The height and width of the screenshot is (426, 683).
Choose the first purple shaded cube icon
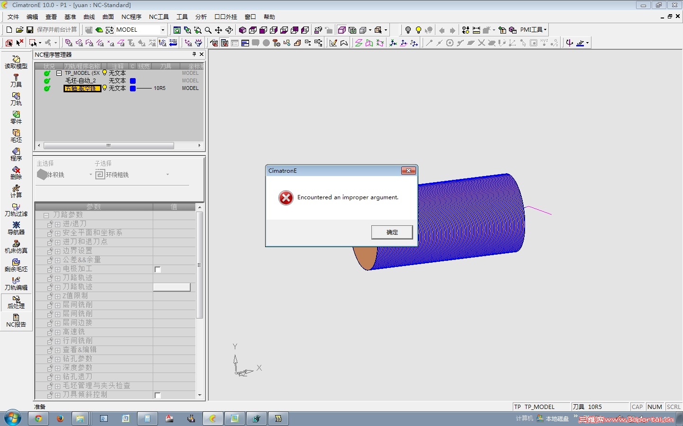242,30
